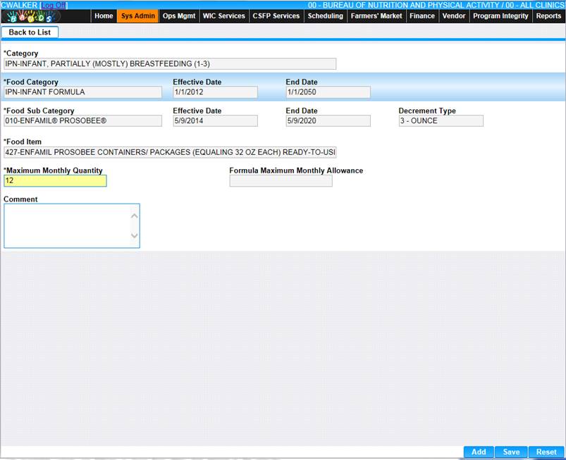566x460 pixels.
Task: Click the CWALKER username text
Action: [x=19, y=5]
